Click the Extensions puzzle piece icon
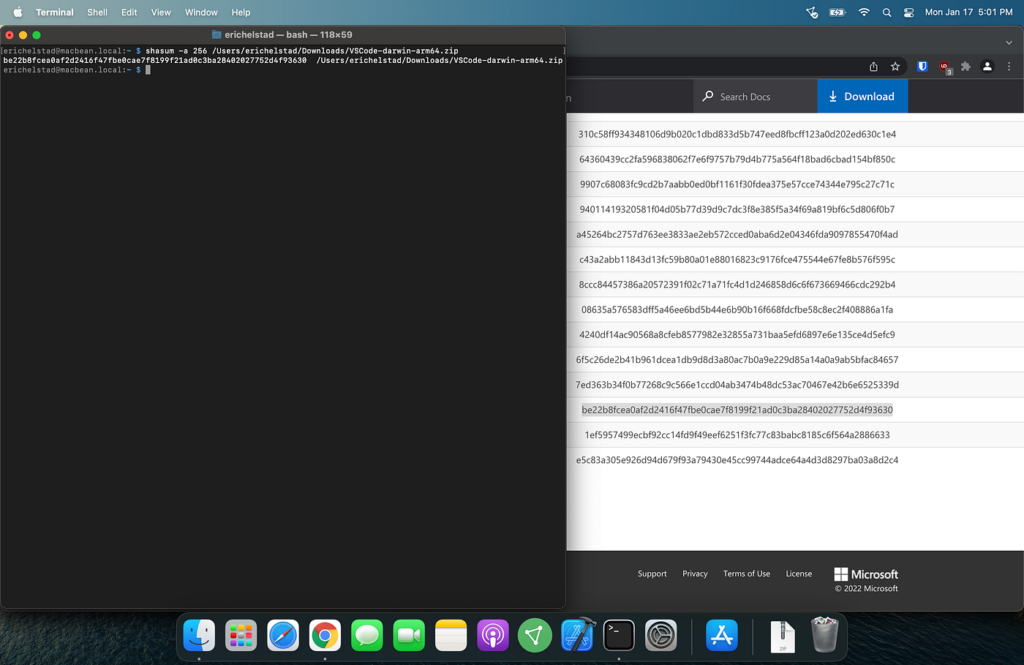Viewport: 1024px width, 665px height. tap(965, 66)
